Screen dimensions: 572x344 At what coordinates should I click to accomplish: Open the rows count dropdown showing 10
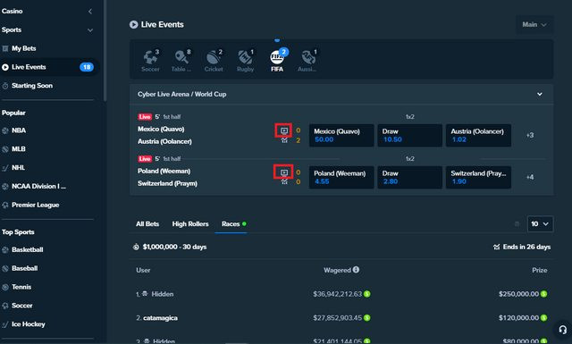point(540,224)
